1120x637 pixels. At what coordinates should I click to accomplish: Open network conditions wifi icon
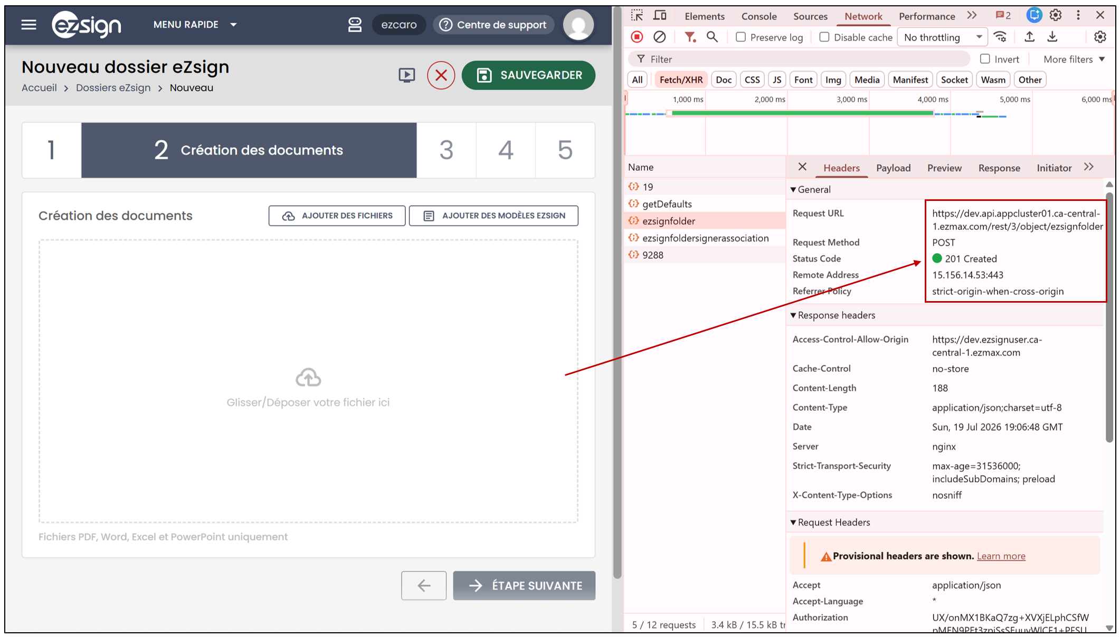tap(1000, 37)
